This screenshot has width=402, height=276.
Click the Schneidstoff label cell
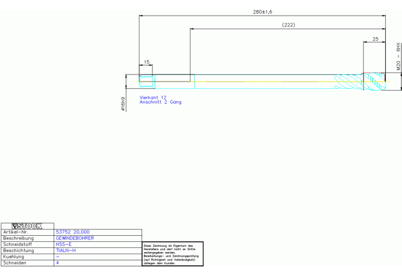(28, 244)
